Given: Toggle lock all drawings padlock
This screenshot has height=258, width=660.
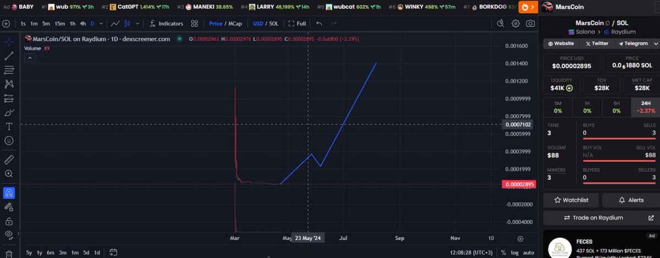Looking at the screenshot, I should pyautogui.click(x=9, y=221).
